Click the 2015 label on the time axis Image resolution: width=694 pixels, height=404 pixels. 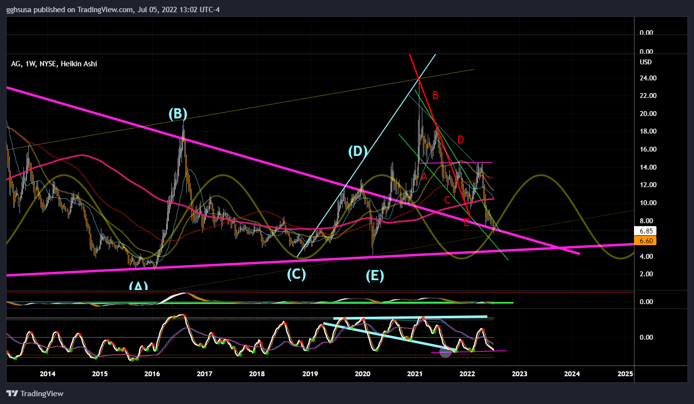(x=100, y=374)
